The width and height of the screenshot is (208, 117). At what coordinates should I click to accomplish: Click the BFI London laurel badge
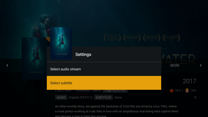tap(171, 38)
